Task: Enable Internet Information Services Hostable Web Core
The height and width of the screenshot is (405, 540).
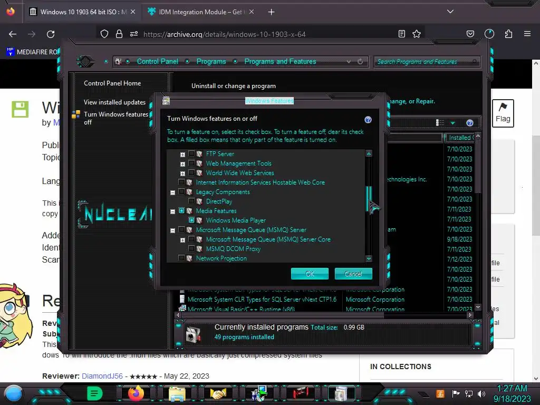Action: (x=181, y=182)
